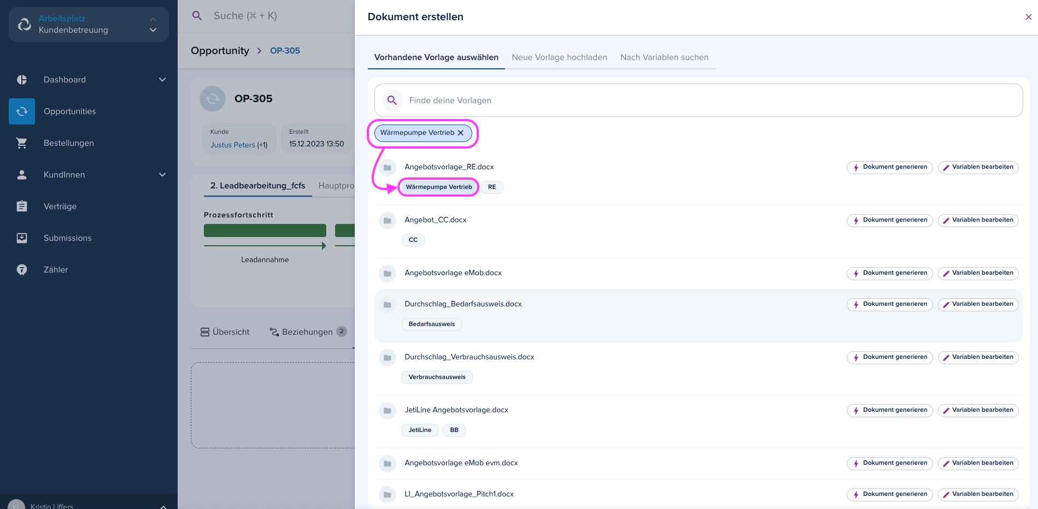The height and width of the screenshot is (509, 1038).
Task: Click the Bedarfsausweis tag
Action: [x=432, y=324]
